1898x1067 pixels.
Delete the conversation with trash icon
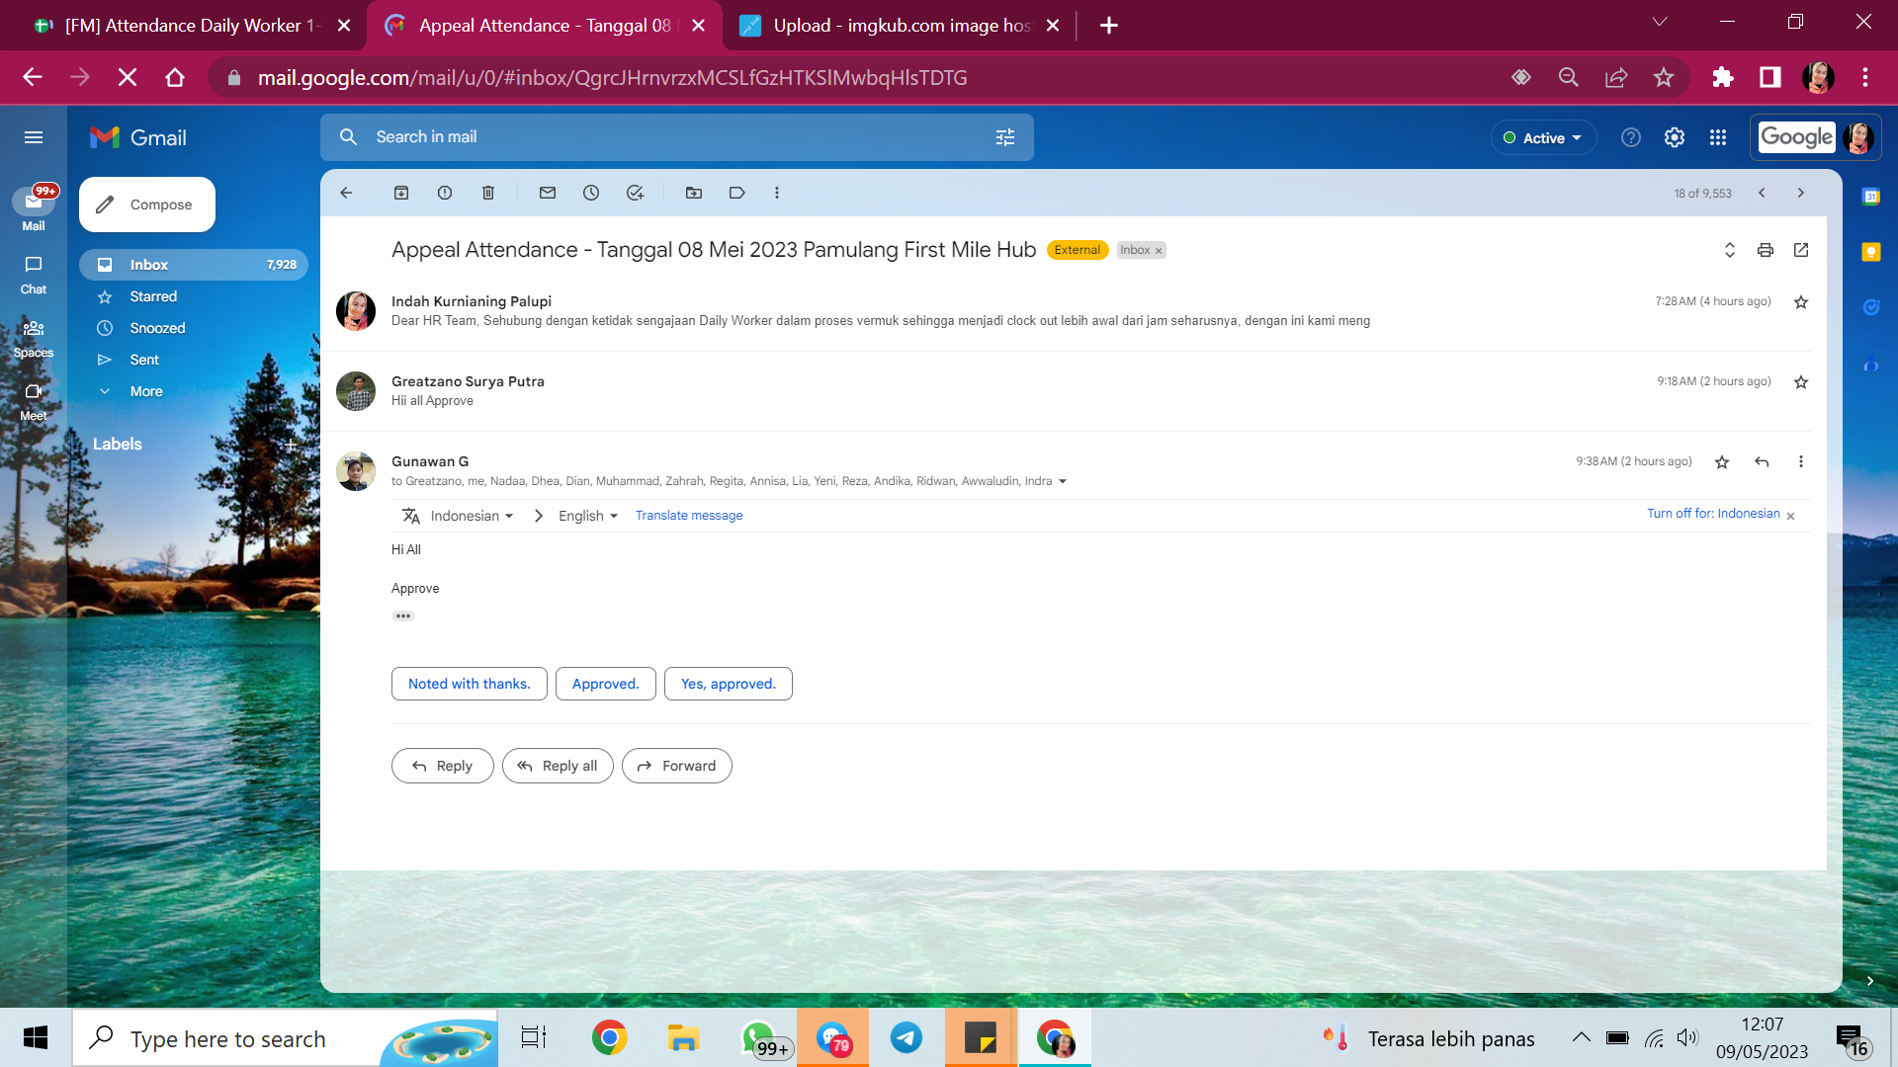[488, 193]
